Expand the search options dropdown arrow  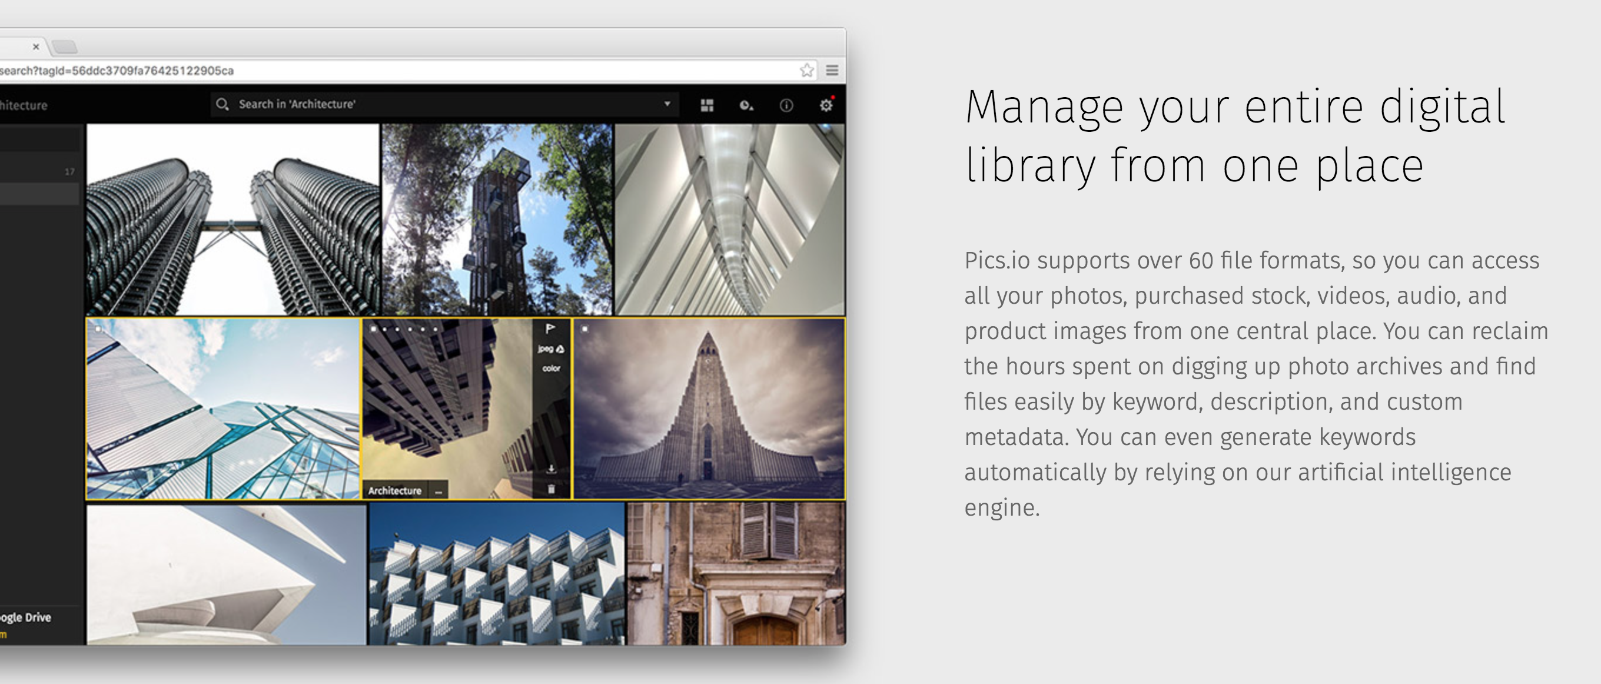(667, 104)
